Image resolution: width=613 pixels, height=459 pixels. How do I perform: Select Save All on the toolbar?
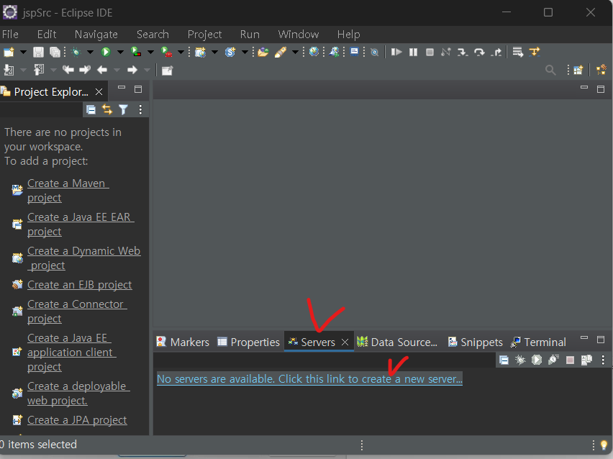(x=55, y=51)
